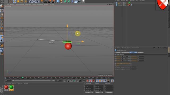Toggle the X axis lock

(x=30, y=1)
